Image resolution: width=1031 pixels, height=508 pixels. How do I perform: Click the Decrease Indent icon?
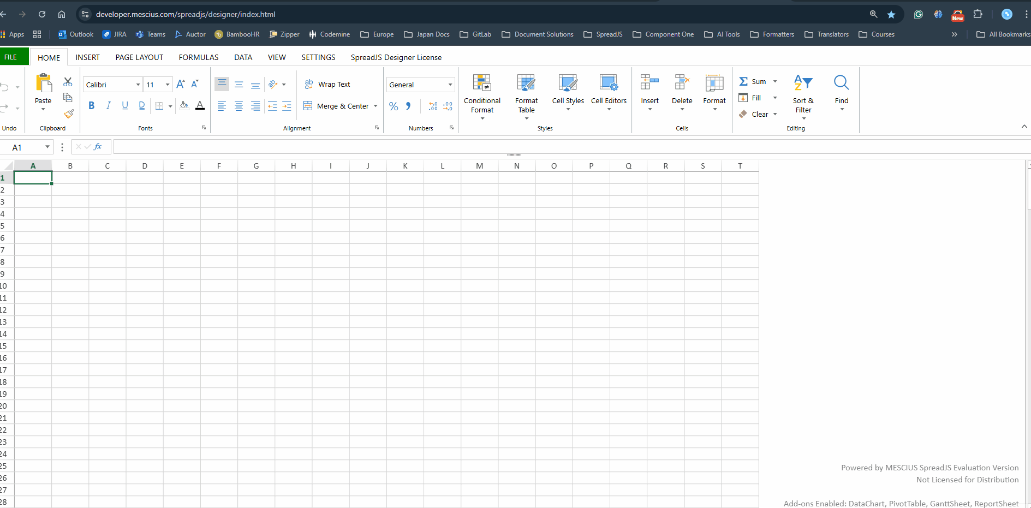pos(272,106)
